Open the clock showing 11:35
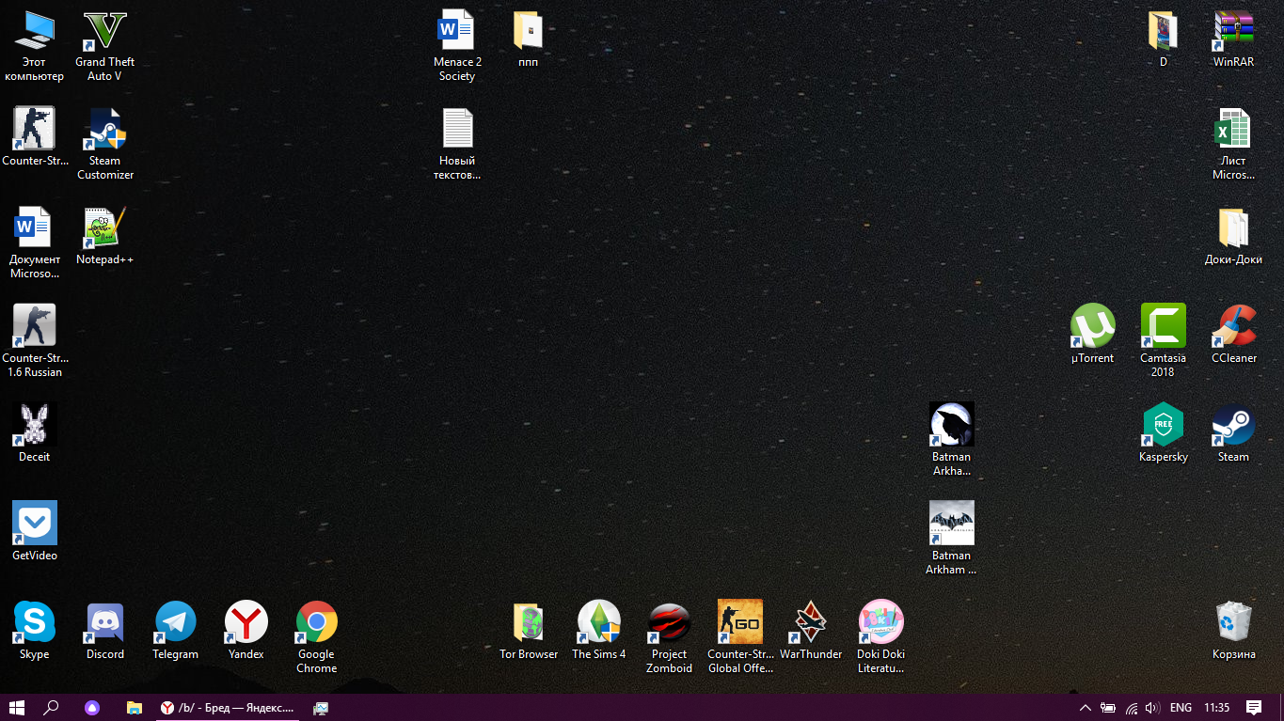The width and height of the screenshot is (1284, 721). (x=1216, y=708)
